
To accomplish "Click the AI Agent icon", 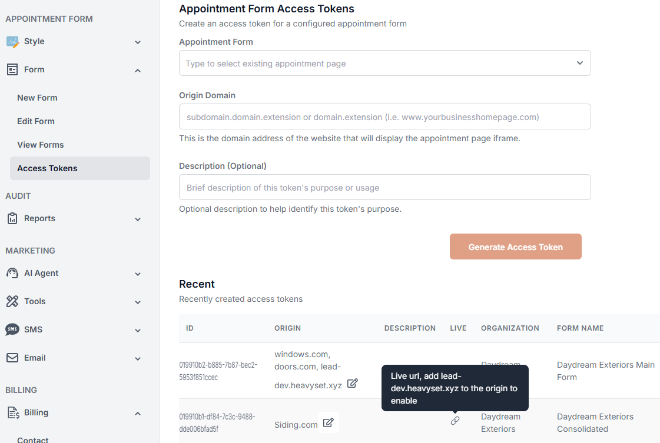I will point(12,273).
